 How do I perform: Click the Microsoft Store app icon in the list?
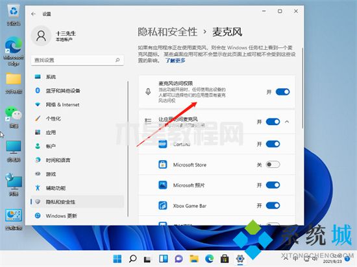click(162, 165)
